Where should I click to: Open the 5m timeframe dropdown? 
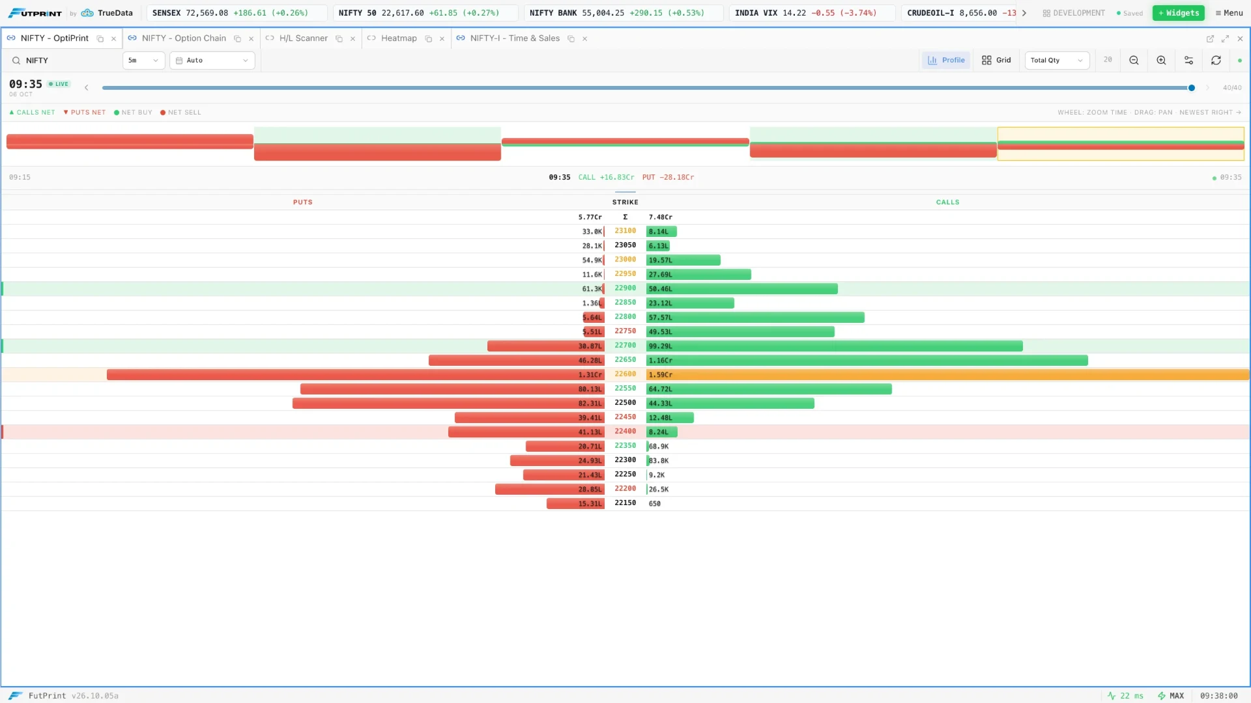pos(144,61)
